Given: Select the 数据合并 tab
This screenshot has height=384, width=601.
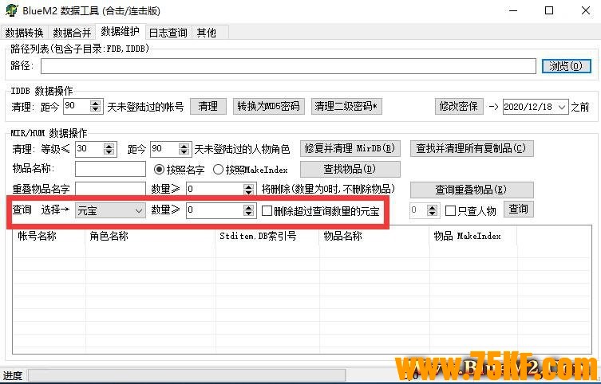Looking at the screenshot, I should click(x=72, y=33).
